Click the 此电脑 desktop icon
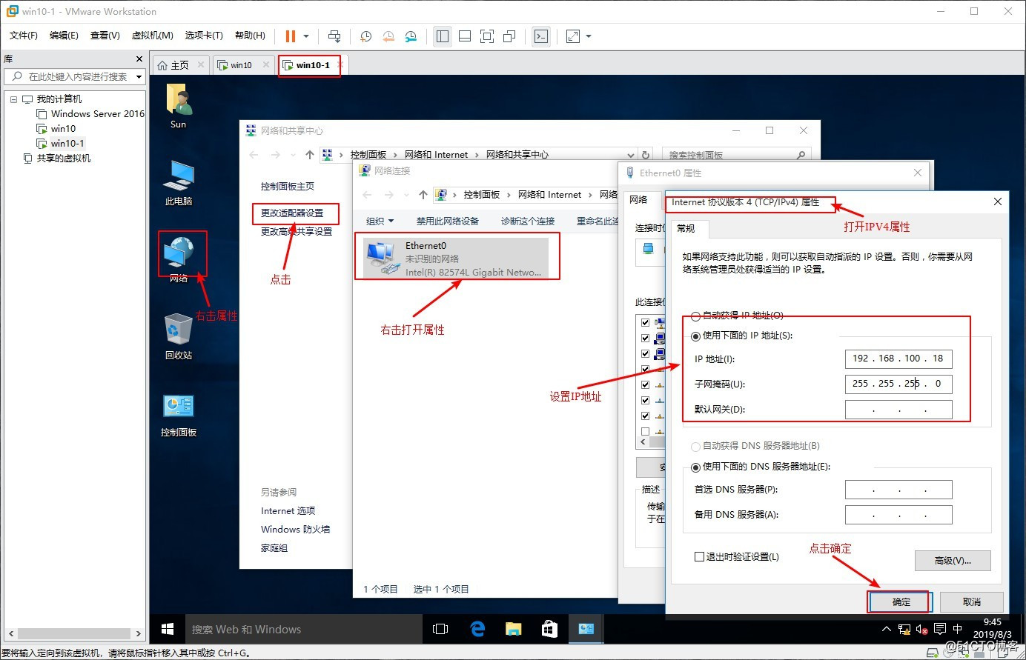Image resolution: width=1026 pixels, height=660 pixels. tap(179, 183)
